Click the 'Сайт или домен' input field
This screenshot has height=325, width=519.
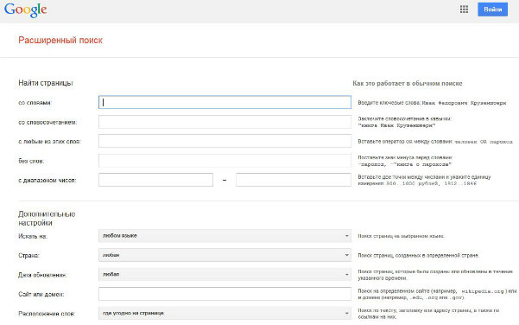point(225,294)
